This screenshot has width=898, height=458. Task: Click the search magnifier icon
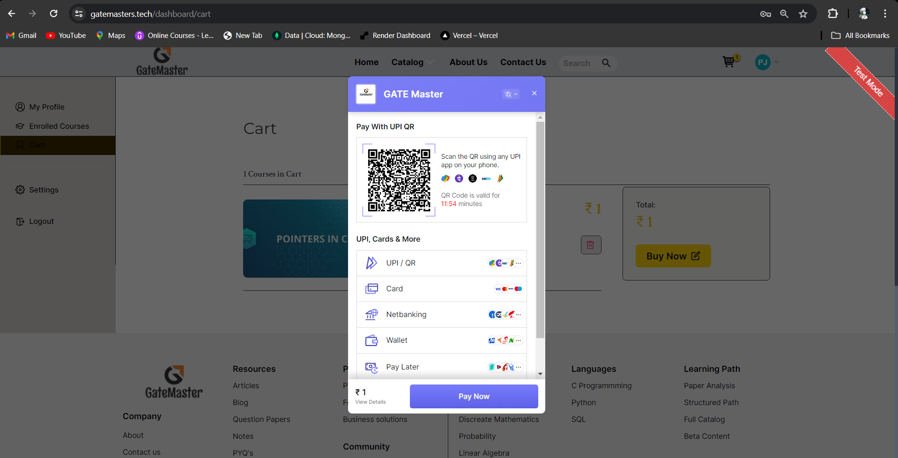tap(606, 63)
